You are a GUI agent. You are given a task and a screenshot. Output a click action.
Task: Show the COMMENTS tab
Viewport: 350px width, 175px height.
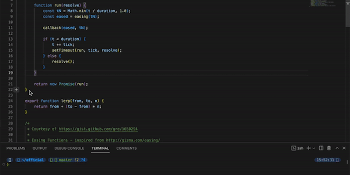coord(126,148)
